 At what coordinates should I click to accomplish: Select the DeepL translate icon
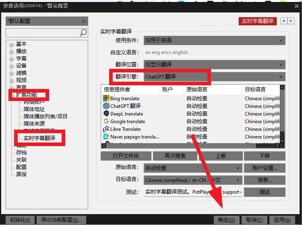(x=106, y=114)
